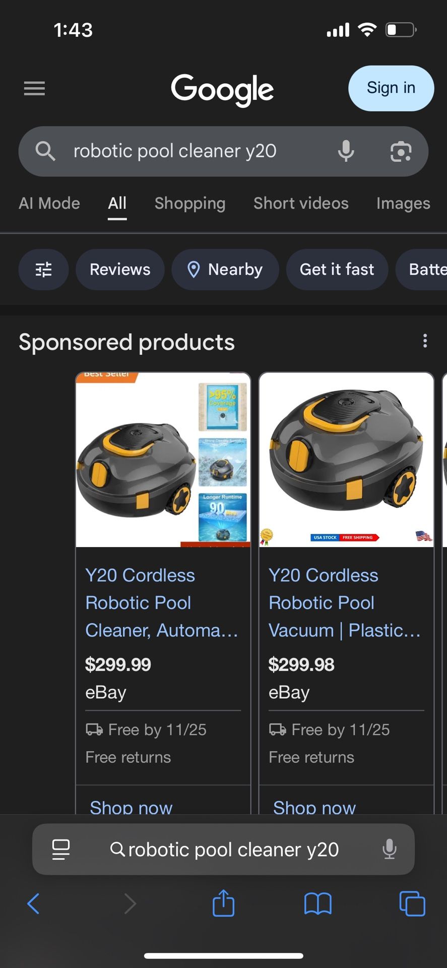Open Sponsored products more options menu
Viewport: 447px width, 968px height.
tap(425, 341)
